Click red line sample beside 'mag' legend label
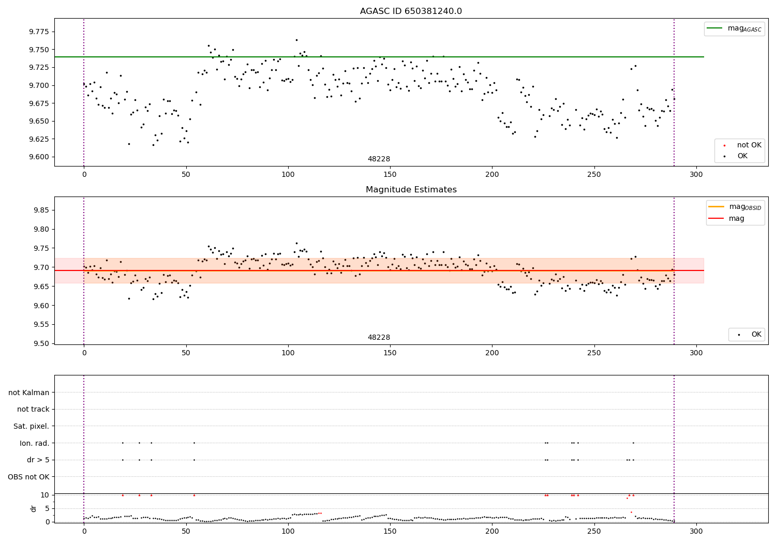Screen dimensions: 776x543 (x=717, y=219)
